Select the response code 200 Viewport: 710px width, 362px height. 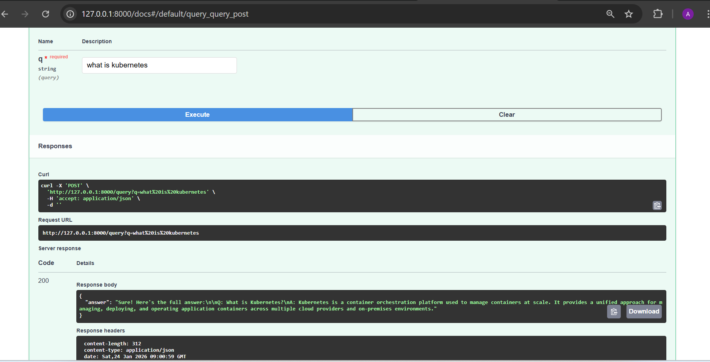[44, 281]
